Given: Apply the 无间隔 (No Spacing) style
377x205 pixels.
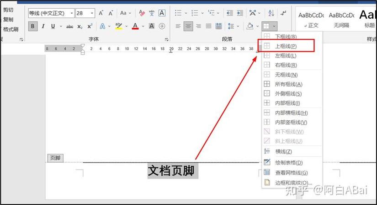Looking at the screenshot, I should (x=341, y=20).
